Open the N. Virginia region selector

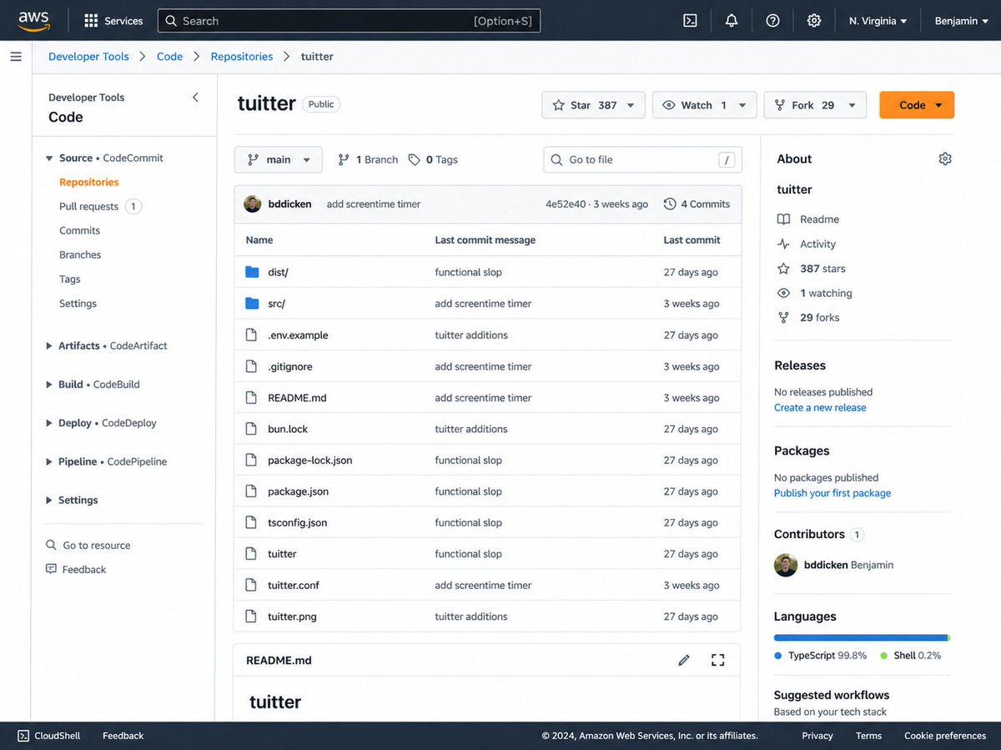point(878,21)
